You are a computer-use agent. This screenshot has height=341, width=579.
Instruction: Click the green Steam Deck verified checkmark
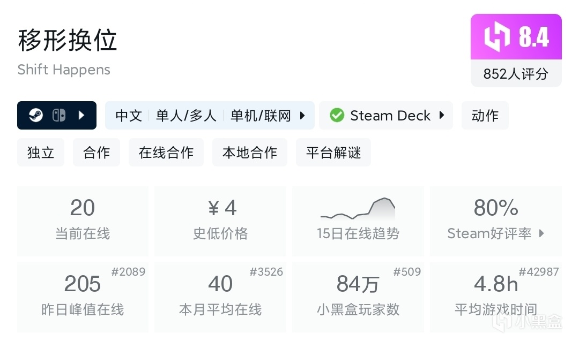337,116
